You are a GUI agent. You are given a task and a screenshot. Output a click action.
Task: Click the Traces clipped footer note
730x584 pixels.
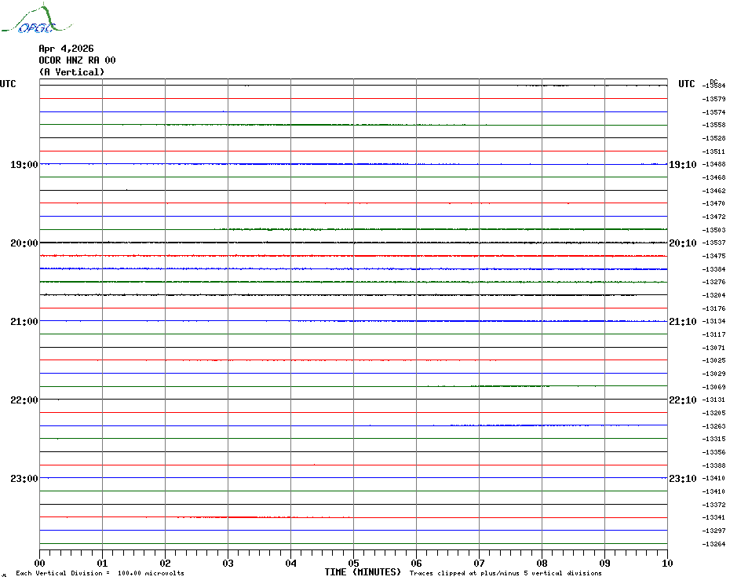click(x=506, y=573)
